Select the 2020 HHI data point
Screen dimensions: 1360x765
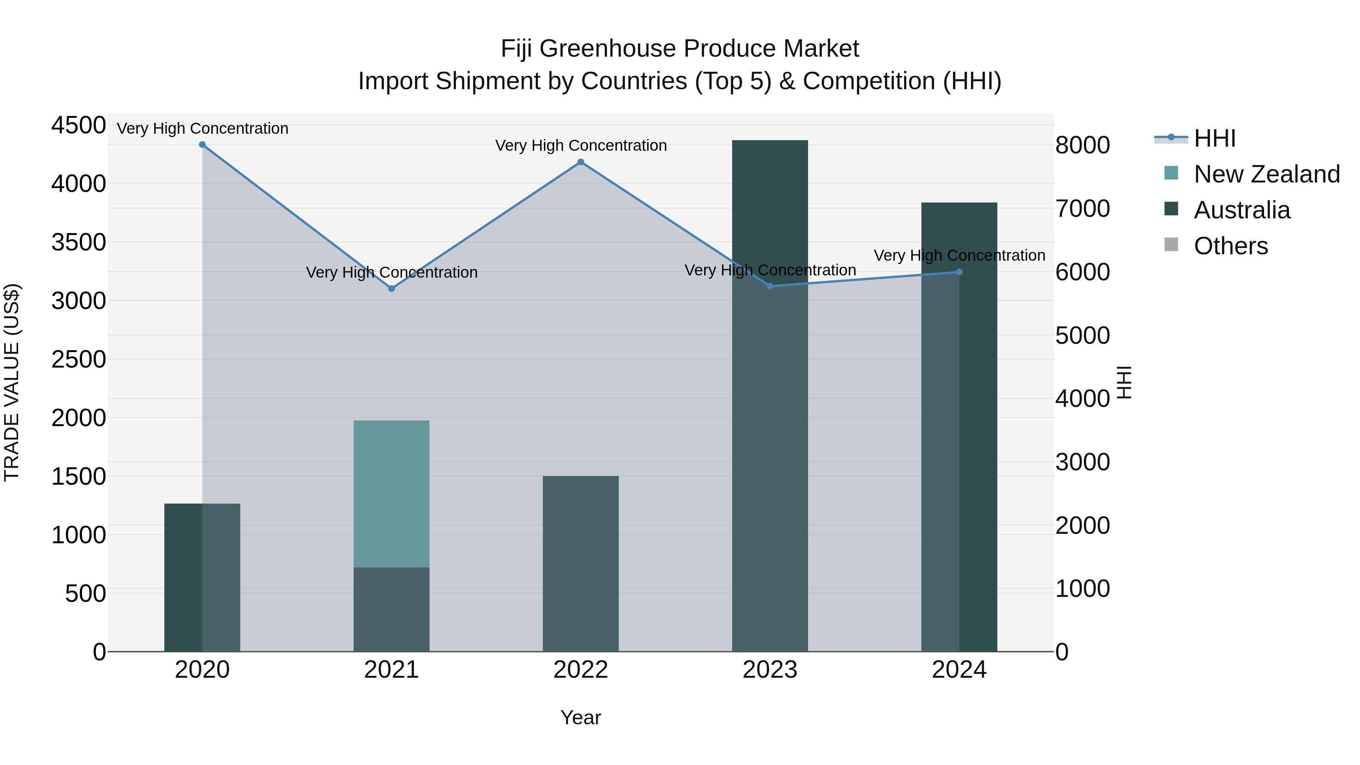pyautogui.click(x=202, y=145)
